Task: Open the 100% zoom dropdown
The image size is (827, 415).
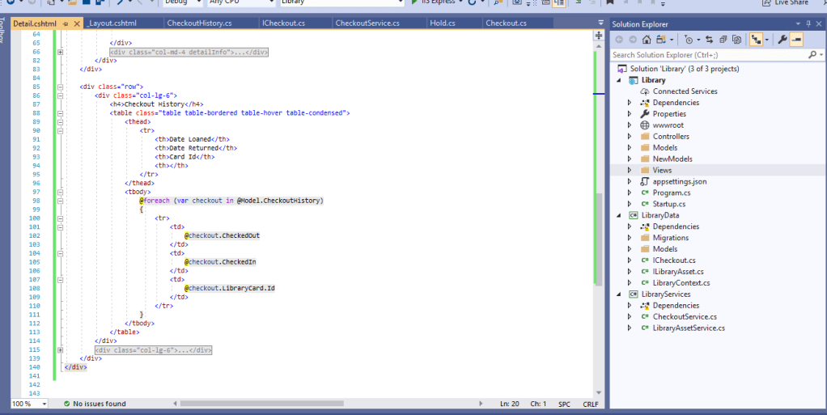Action: (x=44, y=403)
